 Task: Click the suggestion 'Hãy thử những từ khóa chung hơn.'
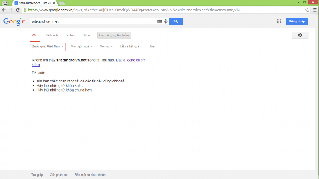[64, 90]
